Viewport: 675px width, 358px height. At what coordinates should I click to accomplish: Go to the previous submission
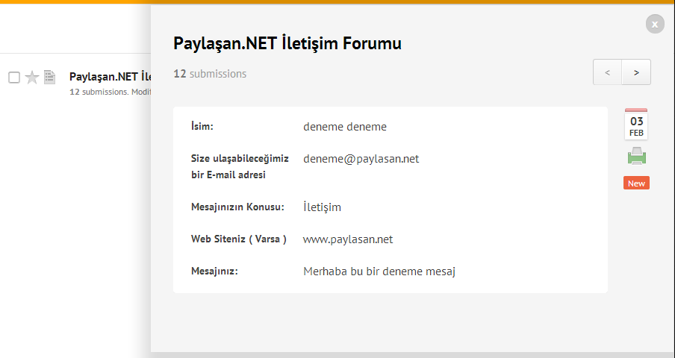[x=607, y=72]
